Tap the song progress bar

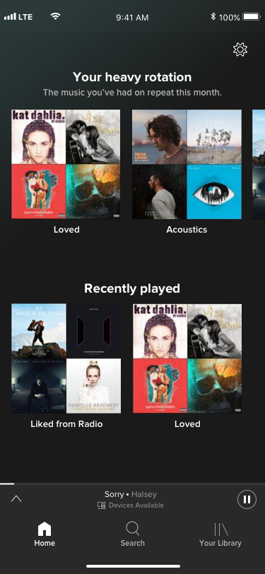click(133, 484)
